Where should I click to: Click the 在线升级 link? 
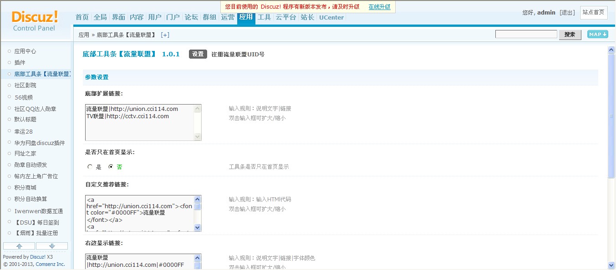[x=379, y=7]
